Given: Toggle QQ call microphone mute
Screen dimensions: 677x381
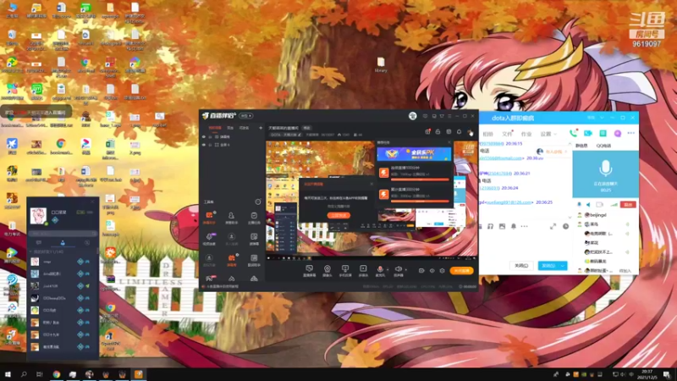Looking at the screenshot, I should pyautogui.click(x=579, y=204).
